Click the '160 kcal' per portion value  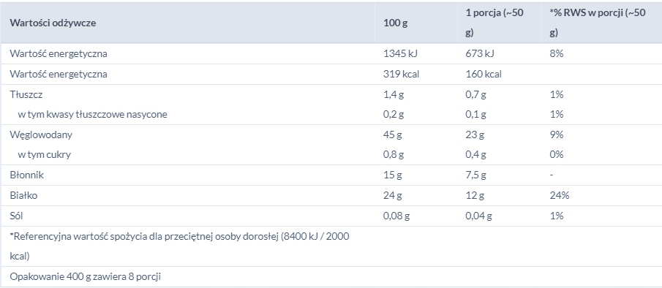click(484, 75)
